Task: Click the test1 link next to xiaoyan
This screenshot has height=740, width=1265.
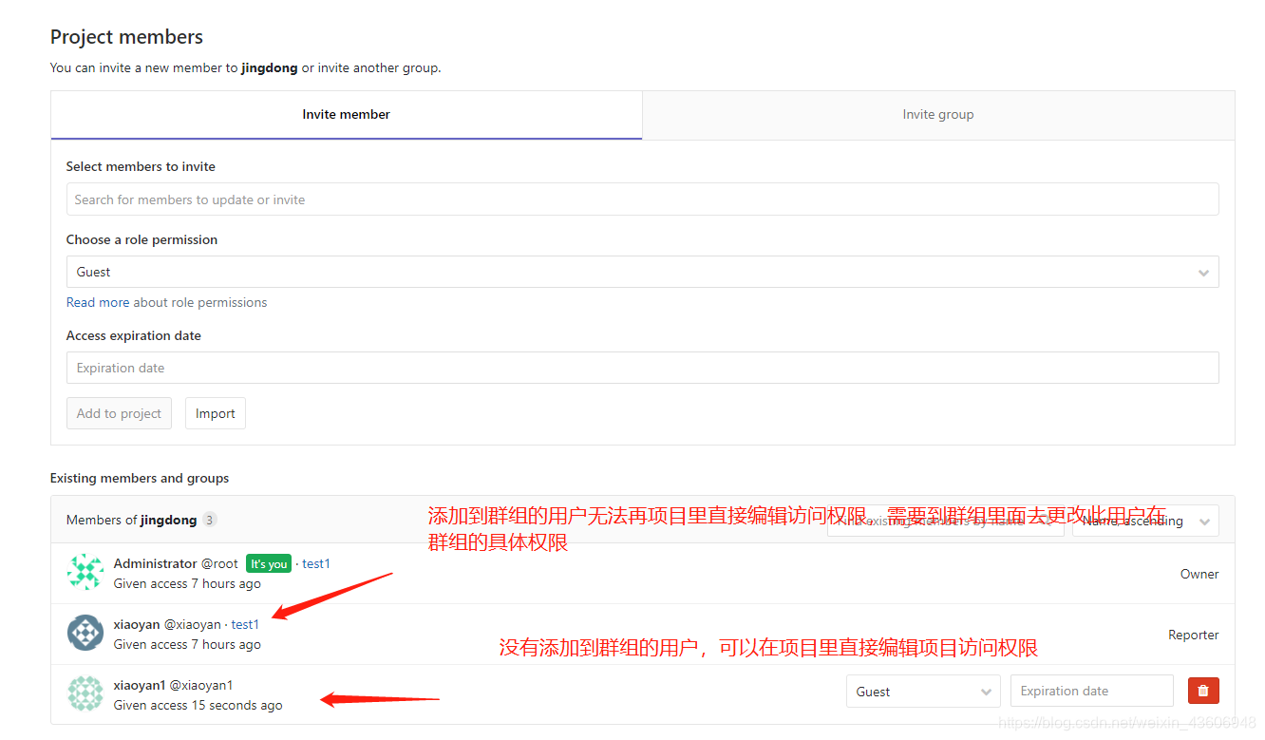Action: click(245, 624)
